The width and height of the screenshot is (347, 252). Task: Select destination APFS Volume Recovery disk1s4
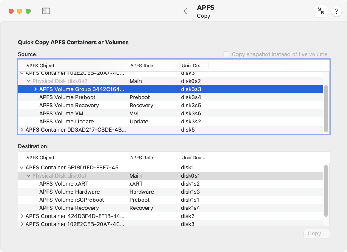coord(171,208)
